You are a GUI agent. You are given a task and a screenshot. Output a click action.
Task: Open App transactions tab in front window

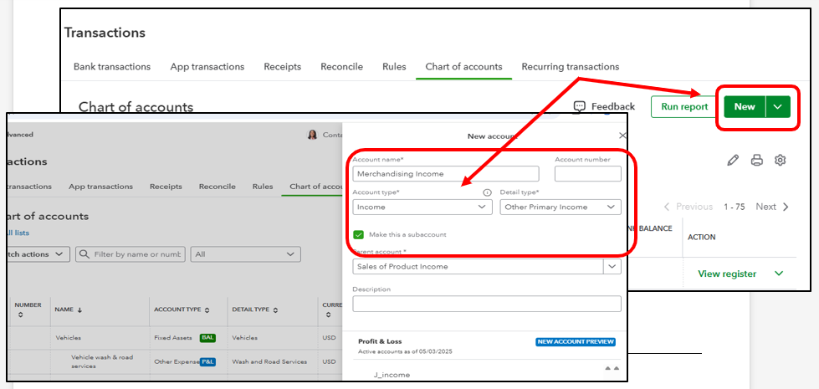(101, 187)
